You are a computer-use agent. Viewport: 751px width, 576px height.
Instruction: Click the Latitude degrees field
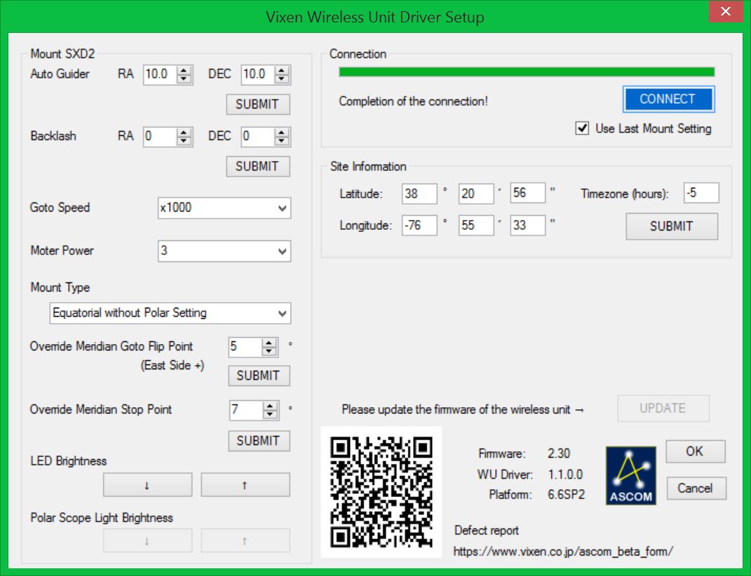[419, 193]
